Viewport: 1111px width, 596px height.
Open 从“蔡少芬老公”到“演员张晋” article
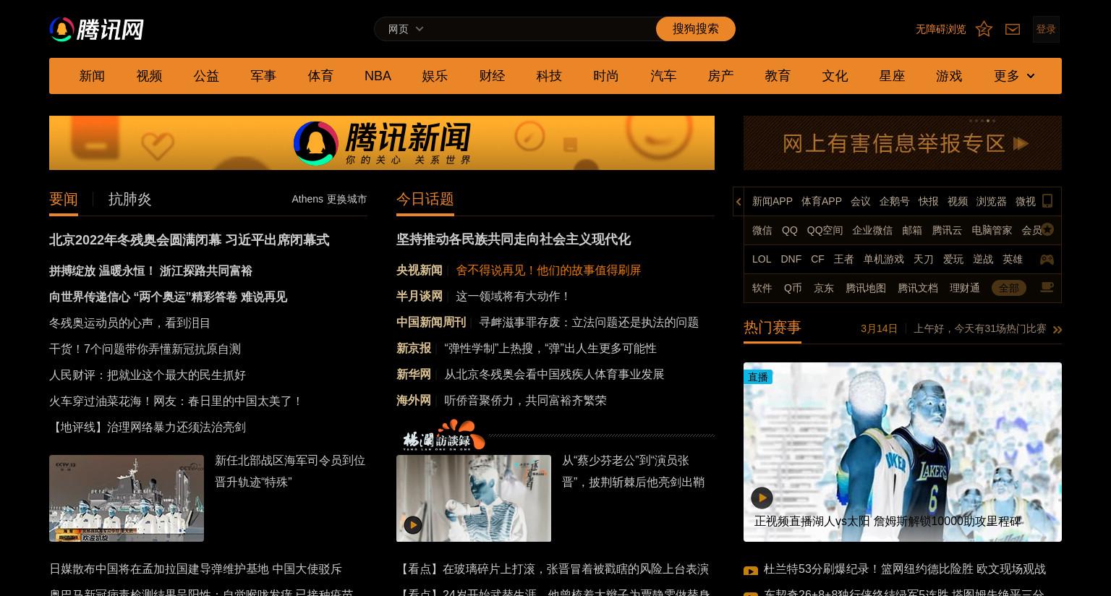[x=633, y=472]
